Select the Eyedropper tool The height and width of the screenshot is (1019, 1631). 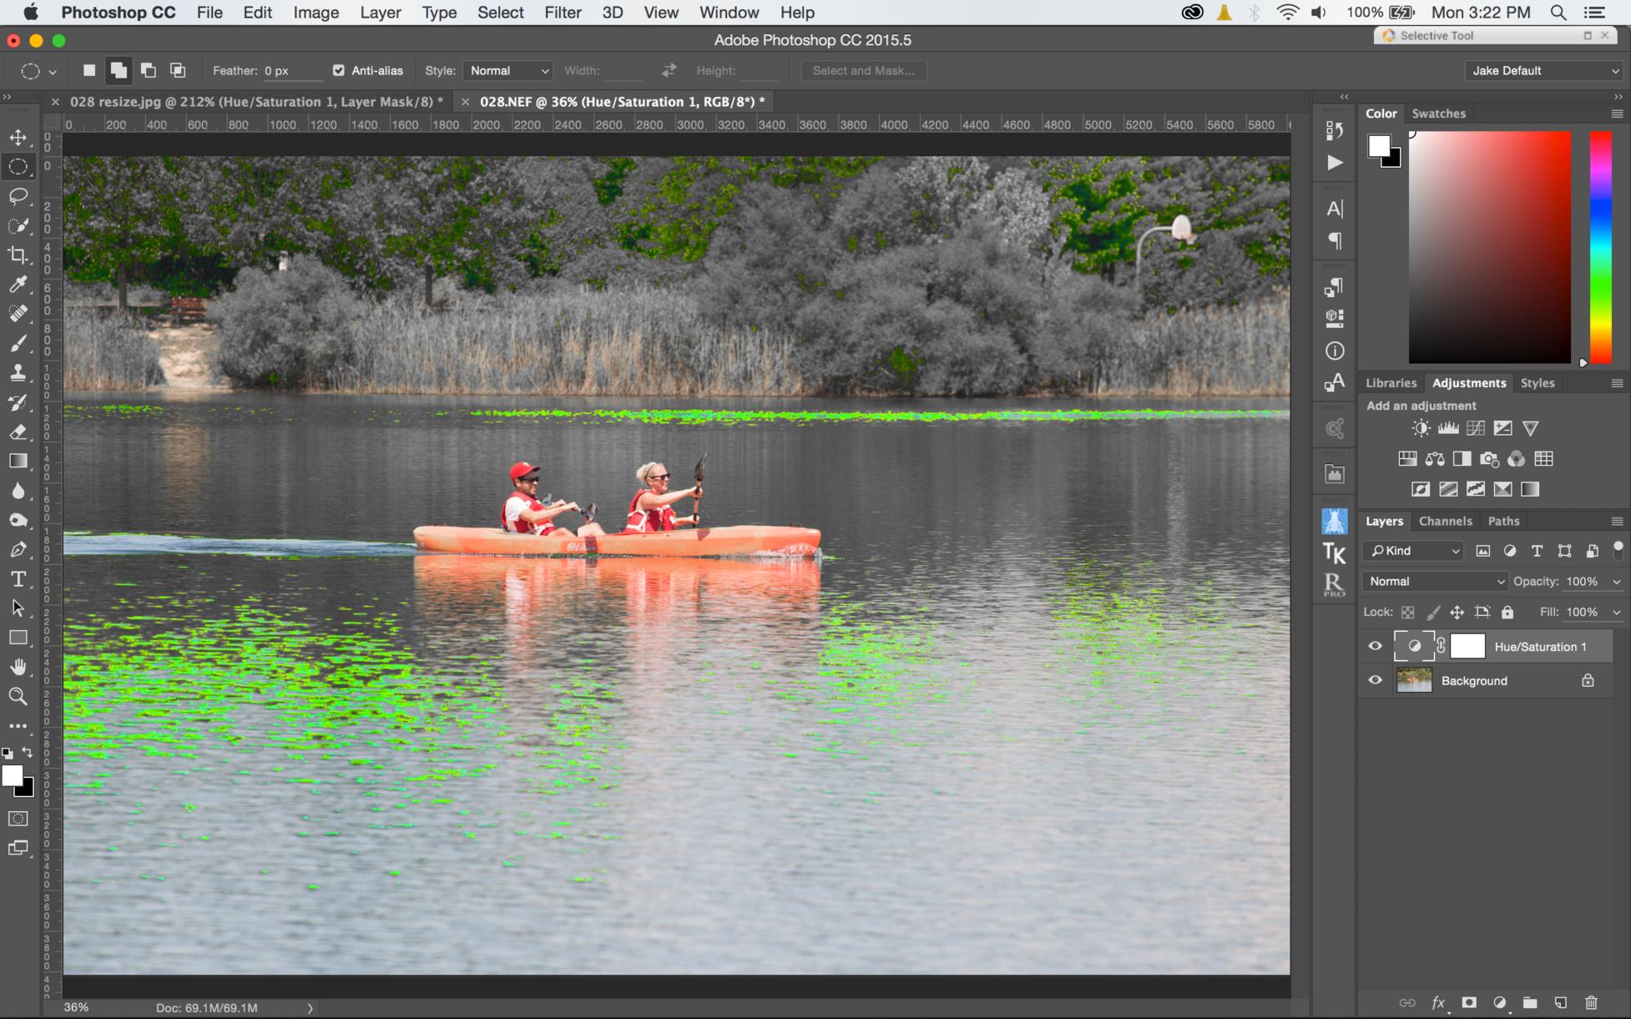coord(18,285)
